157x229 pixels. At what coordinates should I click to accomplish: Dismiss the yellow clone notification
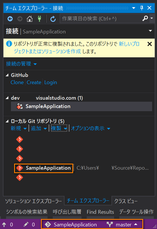[x=150, y=44]
